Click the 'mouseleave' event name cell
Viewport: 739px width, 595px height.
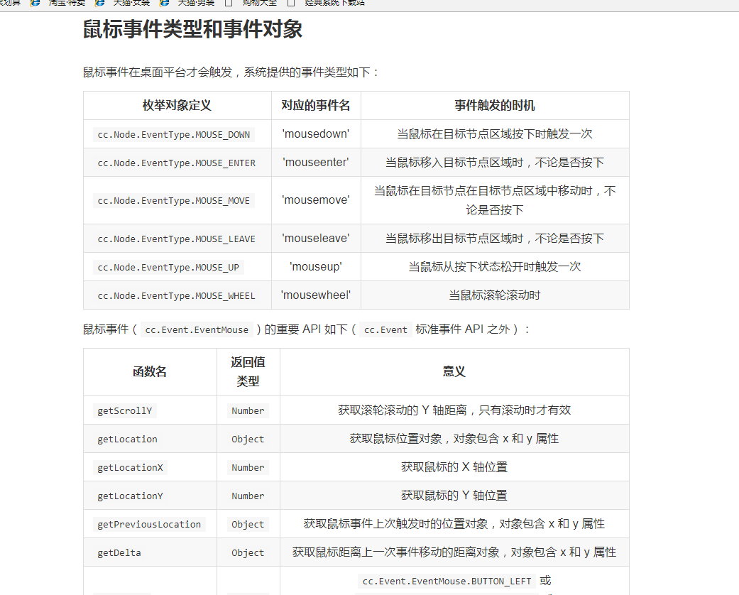point(316,239)
